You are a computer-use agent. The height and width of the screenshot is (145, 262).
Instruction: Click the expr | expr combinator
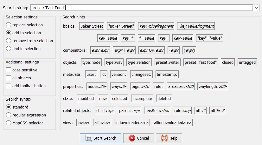pos(124,50)
